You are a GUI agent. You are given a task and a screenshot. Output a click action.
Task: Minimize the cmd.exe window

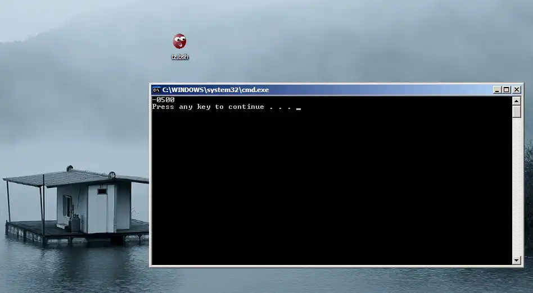coord(497,90)
